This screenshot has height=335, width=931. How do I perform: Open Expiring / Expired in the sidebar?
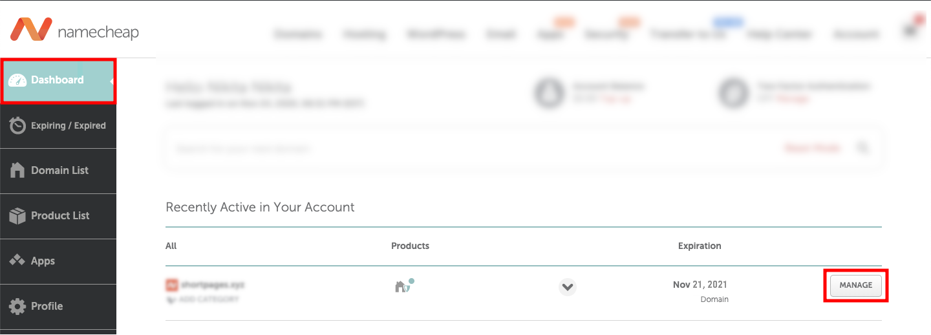[x=58, y=125]
